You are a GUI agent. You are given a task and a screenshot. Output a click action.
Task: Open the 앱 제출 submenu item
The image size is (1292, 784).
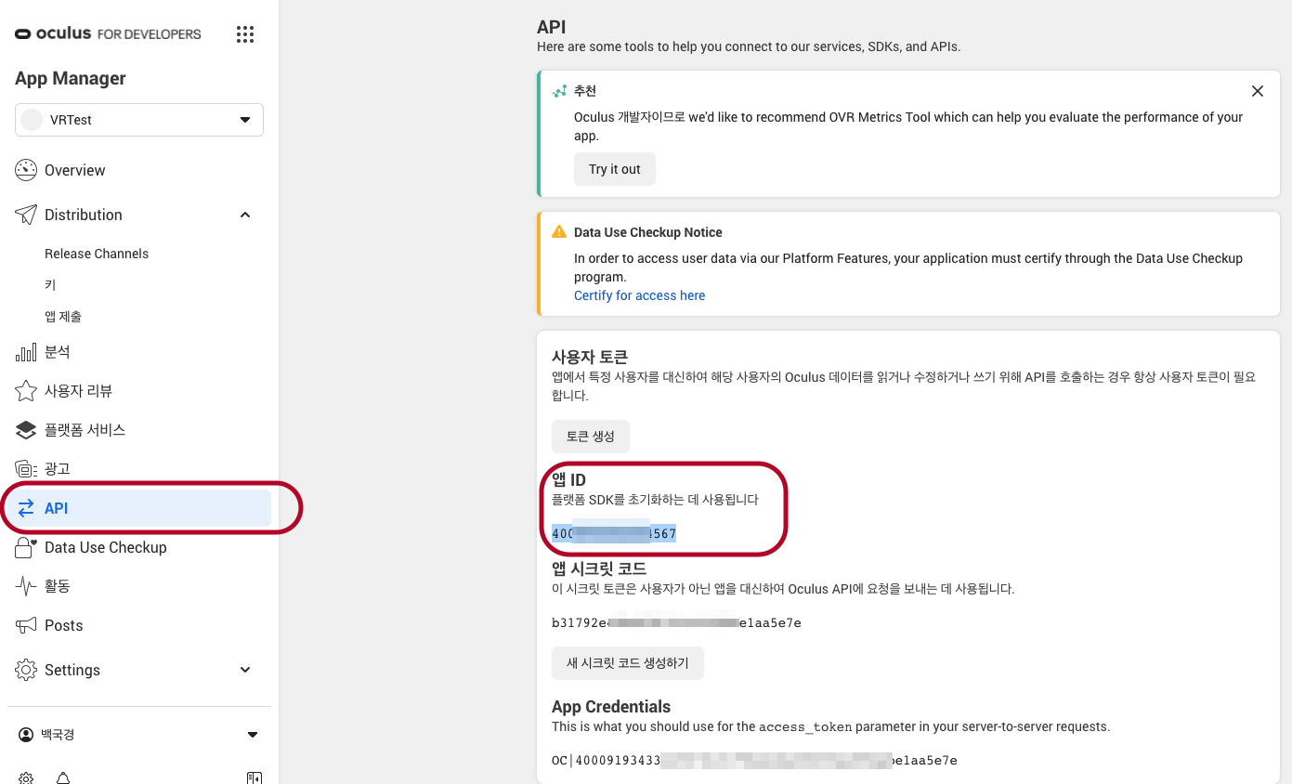63,317
